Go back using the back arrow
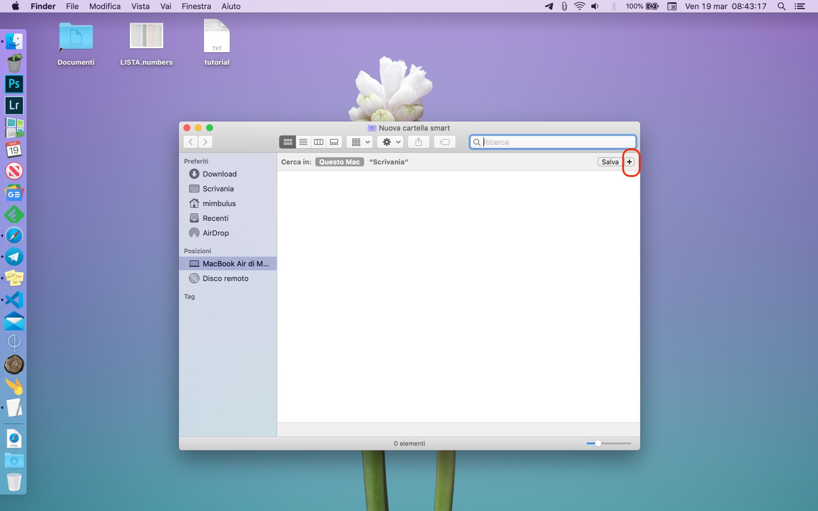Image resolution: width=818 pixels, height=511 pixels. point(191,142)
